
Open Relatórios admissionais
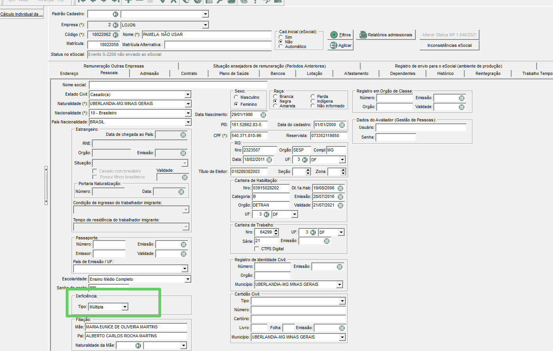pos(386,35)
